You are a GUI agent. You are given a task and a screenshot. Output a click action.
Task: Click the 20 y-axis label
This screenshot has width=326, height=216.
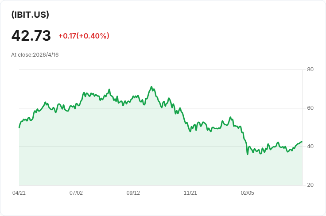(x=310, y=185)
